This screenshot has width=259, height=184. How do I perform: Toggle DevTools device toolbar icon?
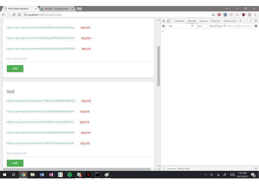pos(168,21)
